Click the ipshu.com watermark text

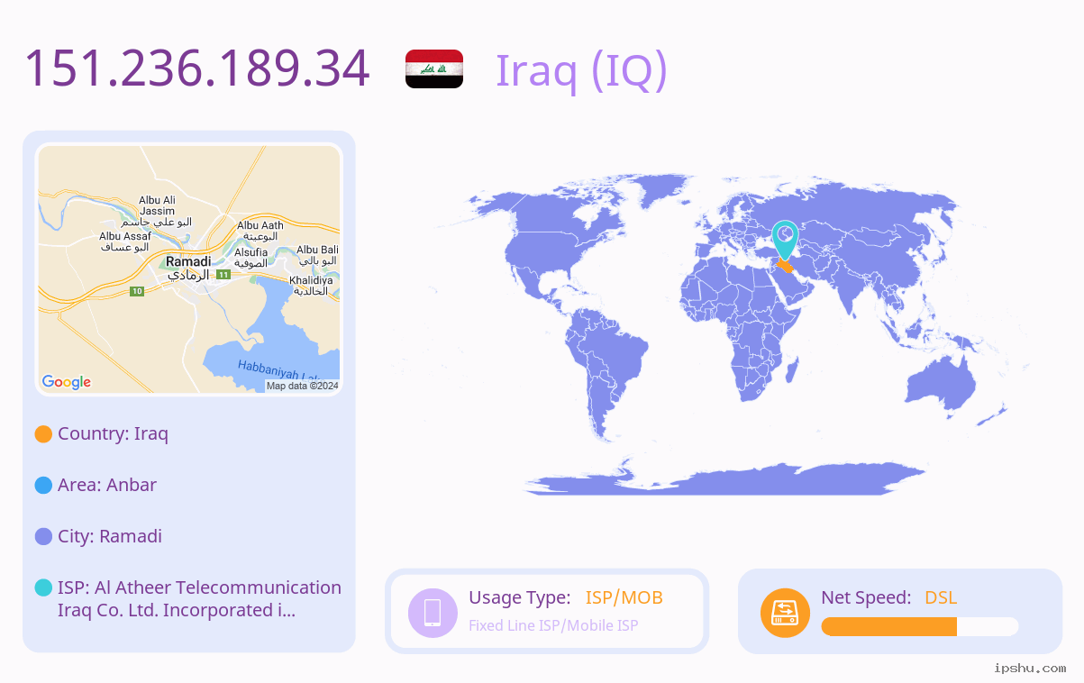pos(1030,669)
